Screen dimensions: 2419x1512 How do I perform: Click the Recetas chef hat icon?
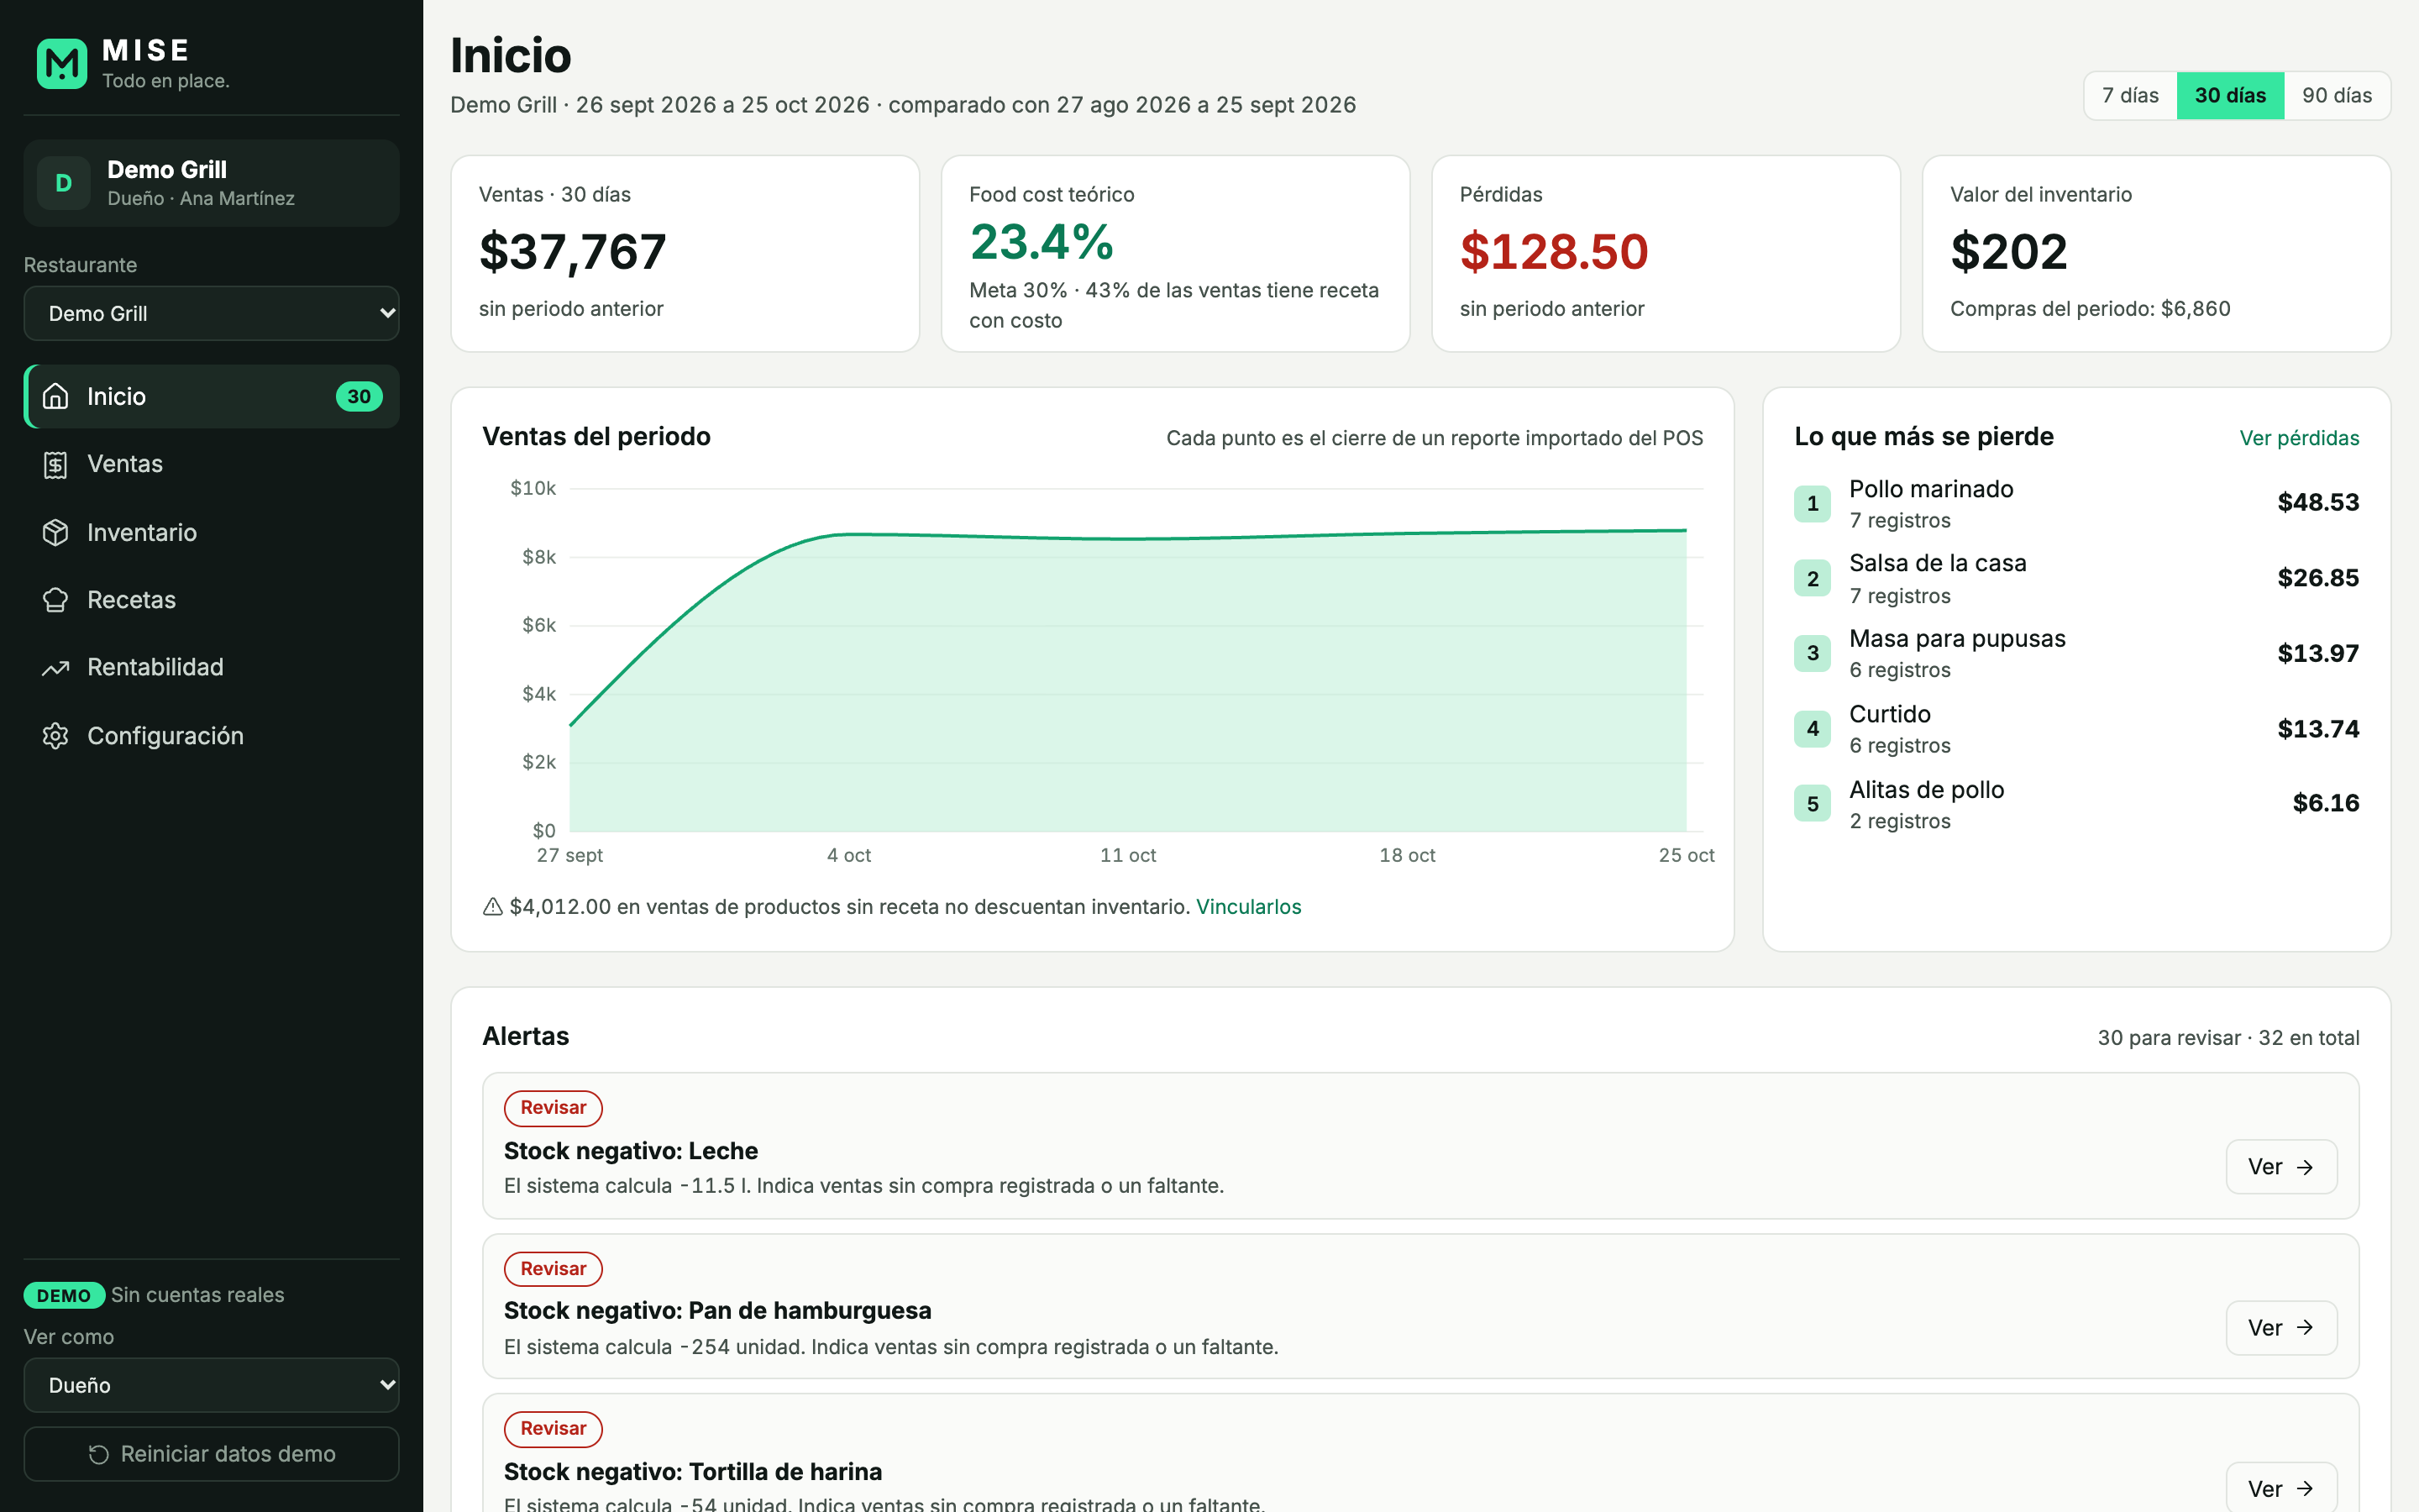(56, 600)
